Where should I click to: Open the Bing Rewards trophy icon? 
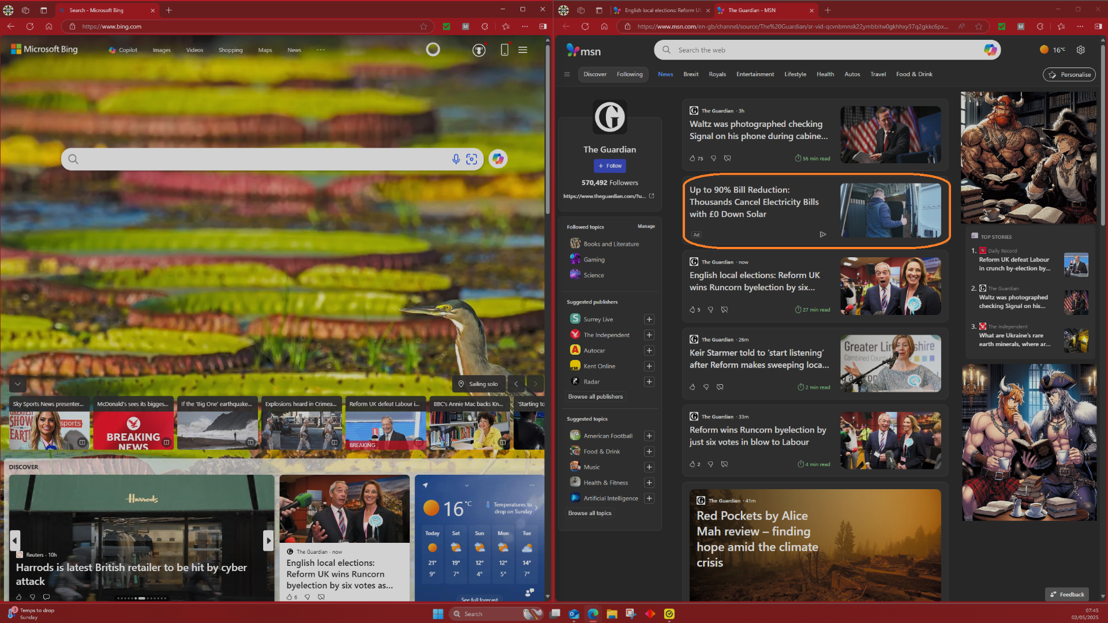click(479, 50)
